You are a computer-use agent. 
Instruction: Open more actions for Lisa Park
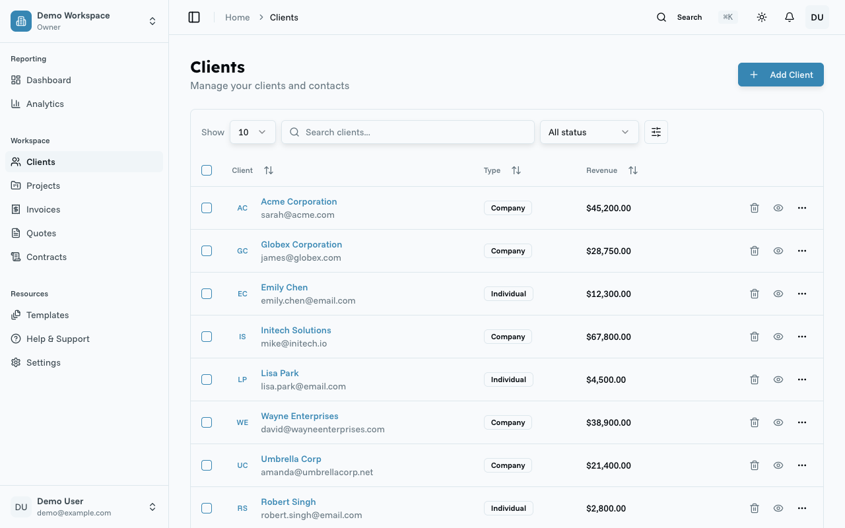(802, 379)
